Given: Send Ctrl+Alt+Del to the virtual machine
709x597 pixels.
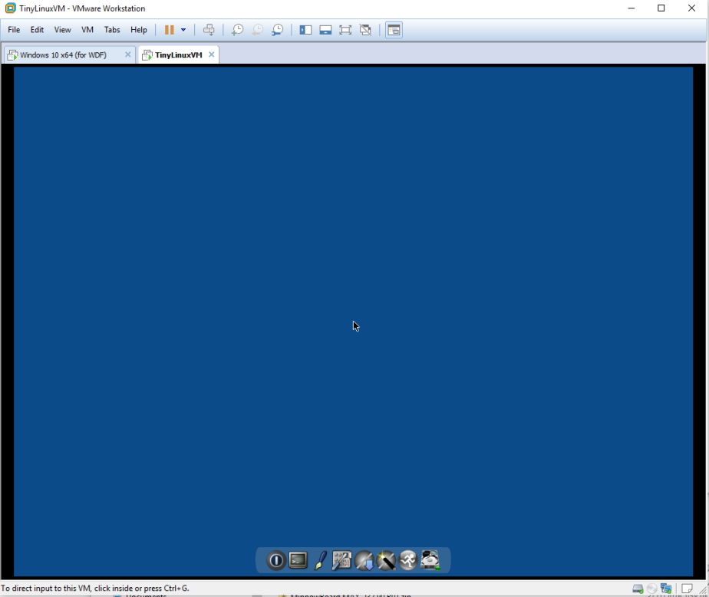Looking at the screenshot, I should pyautogui.click(x=209, y=30).
